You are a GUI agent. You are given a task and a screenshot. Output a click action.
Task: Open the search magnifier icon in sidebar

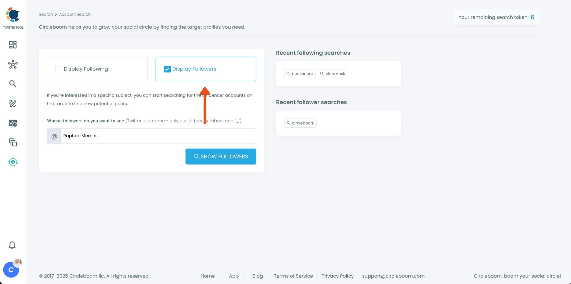(x=13, y=84)
